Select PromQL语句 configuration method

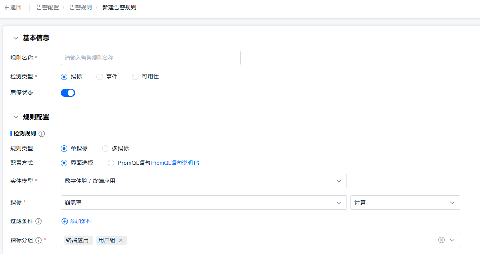tap(111, 163)
